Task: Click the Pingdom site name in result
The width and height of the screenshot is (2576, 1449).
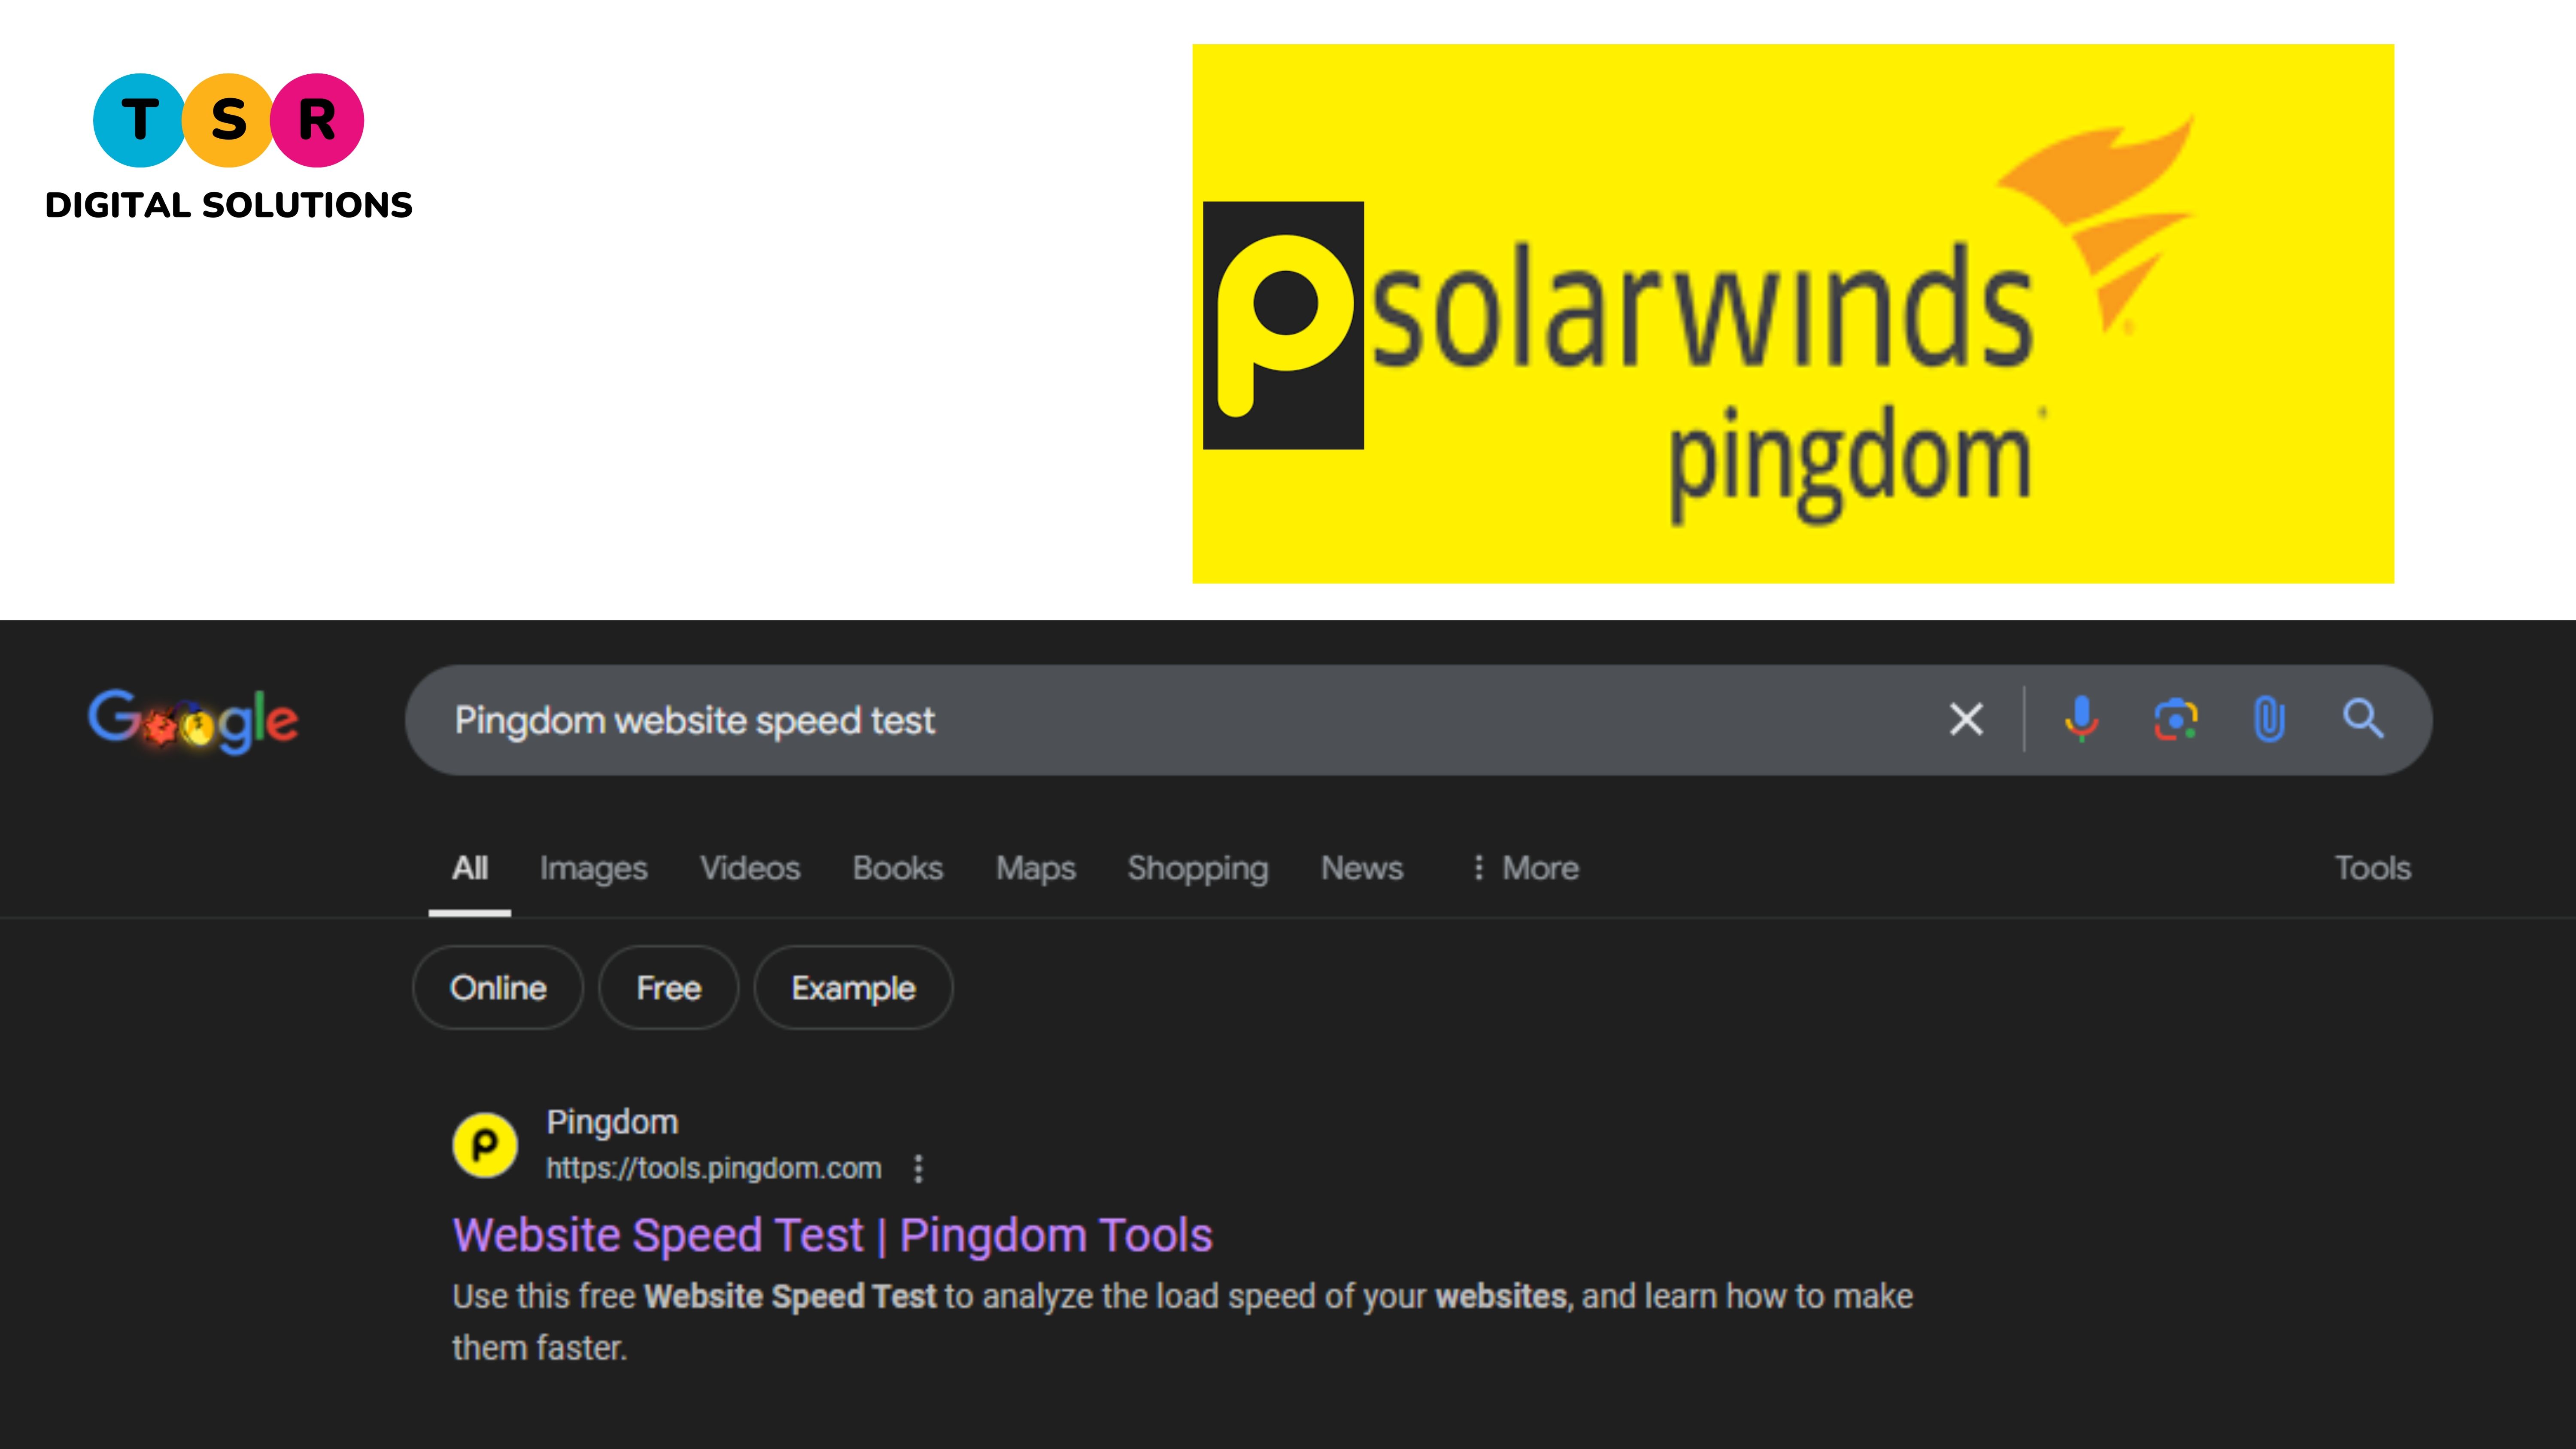Action: click(x=612, y=1122)
